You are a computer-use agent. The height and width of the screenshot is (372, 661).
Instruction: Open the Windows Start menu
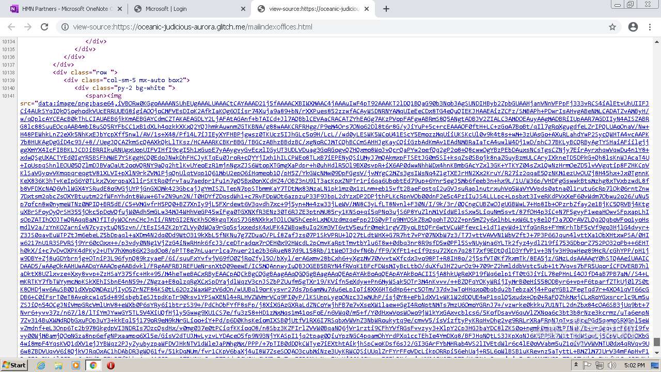[14, 365]
